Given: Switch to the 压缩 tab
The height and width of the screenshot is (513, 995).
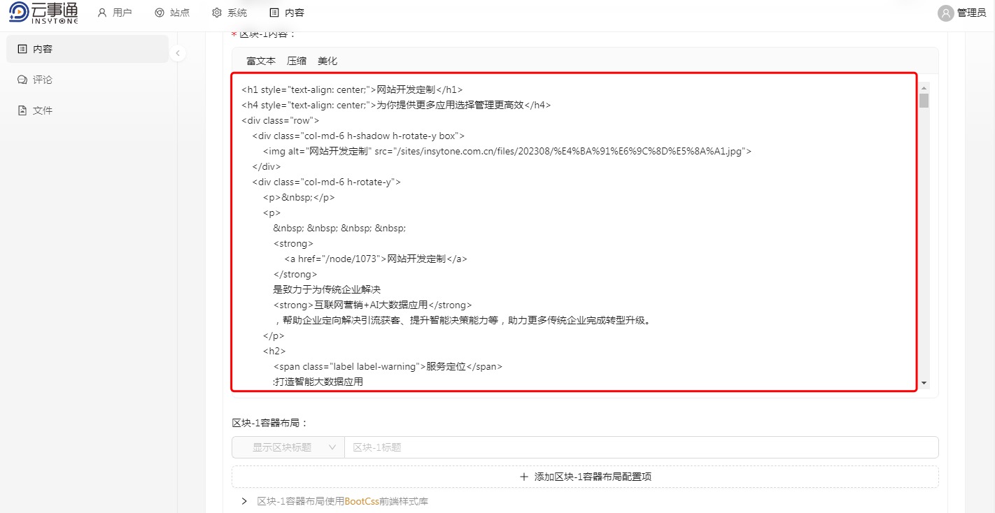Looking at the screenshot, I should click(296, 61).
